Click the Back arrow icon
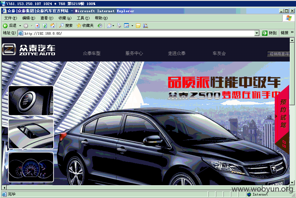This screenshot has width=296, height=198. [5, 26]
